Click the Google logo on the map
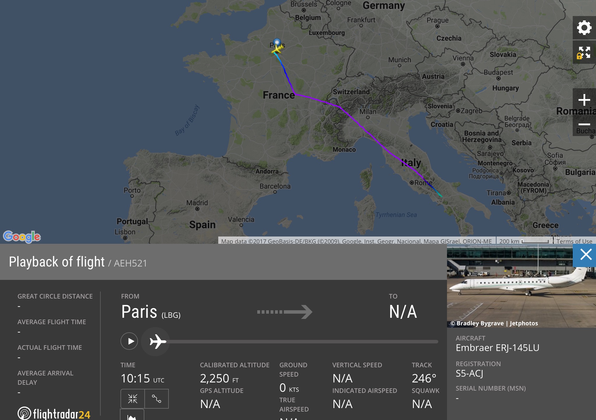The width and height of the screenshot is (596, 420). pos(22,237)
